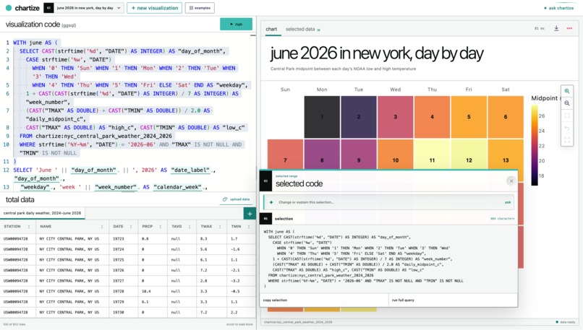
Task: Copy the selection
Action: coord(323,300)
